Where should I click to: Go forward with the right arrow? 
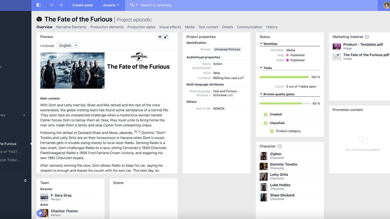[x=61, y=5]
